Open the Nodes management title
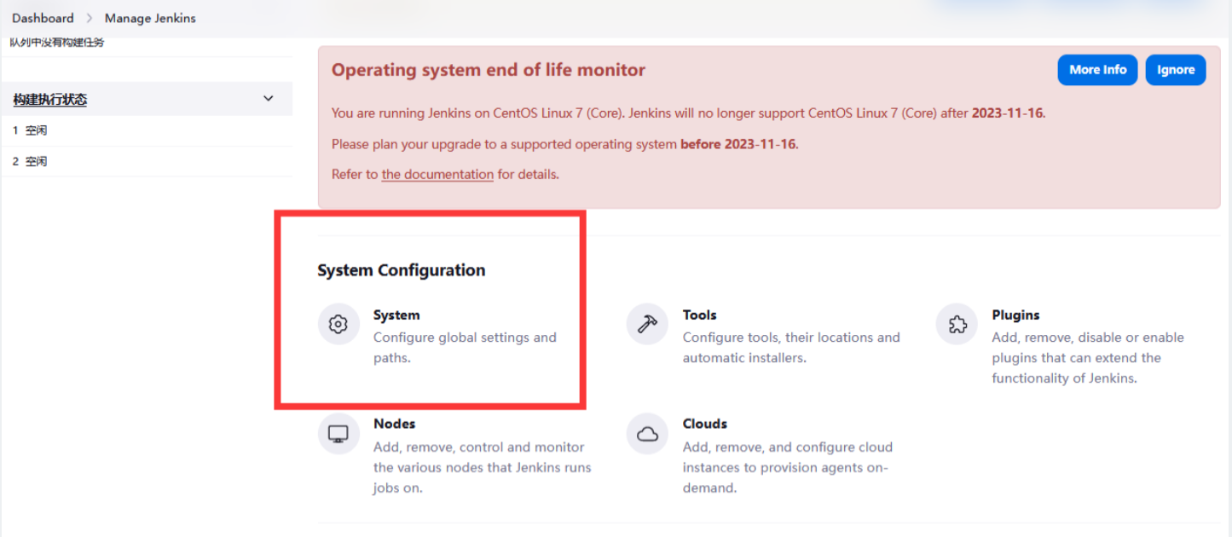The height and width of the screenshot is (537, 1232). coord(394,424)
